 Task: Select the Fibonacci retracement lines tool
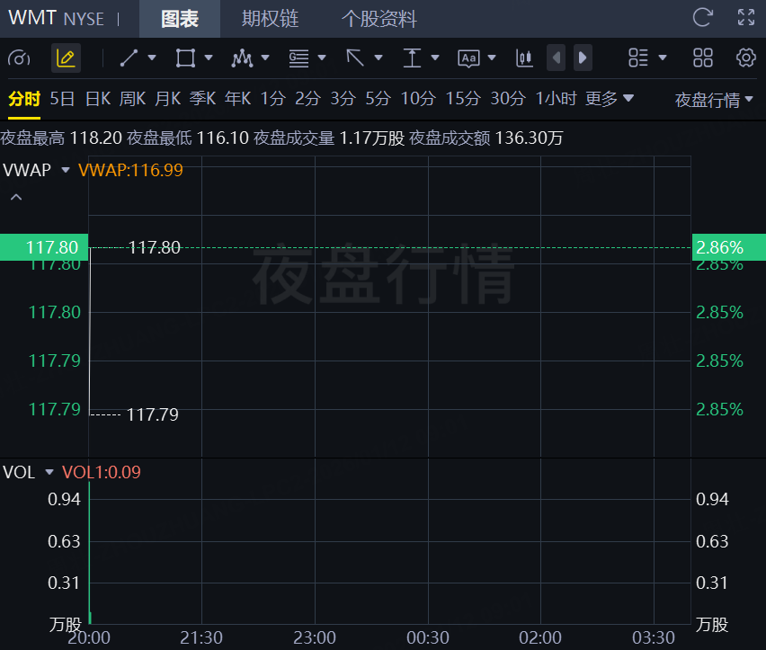[x=298, y=58]
